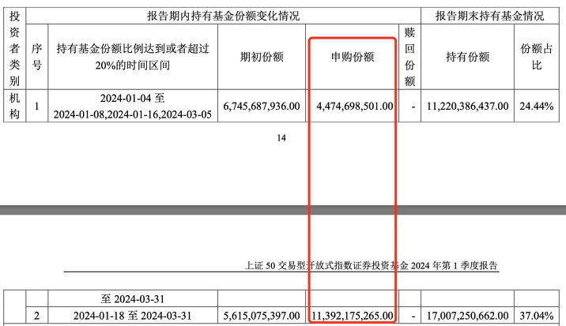This screenshot has width=566, height=326.
Task: Click the 至 2024-03-31 cell
Action: coord(133,299)
